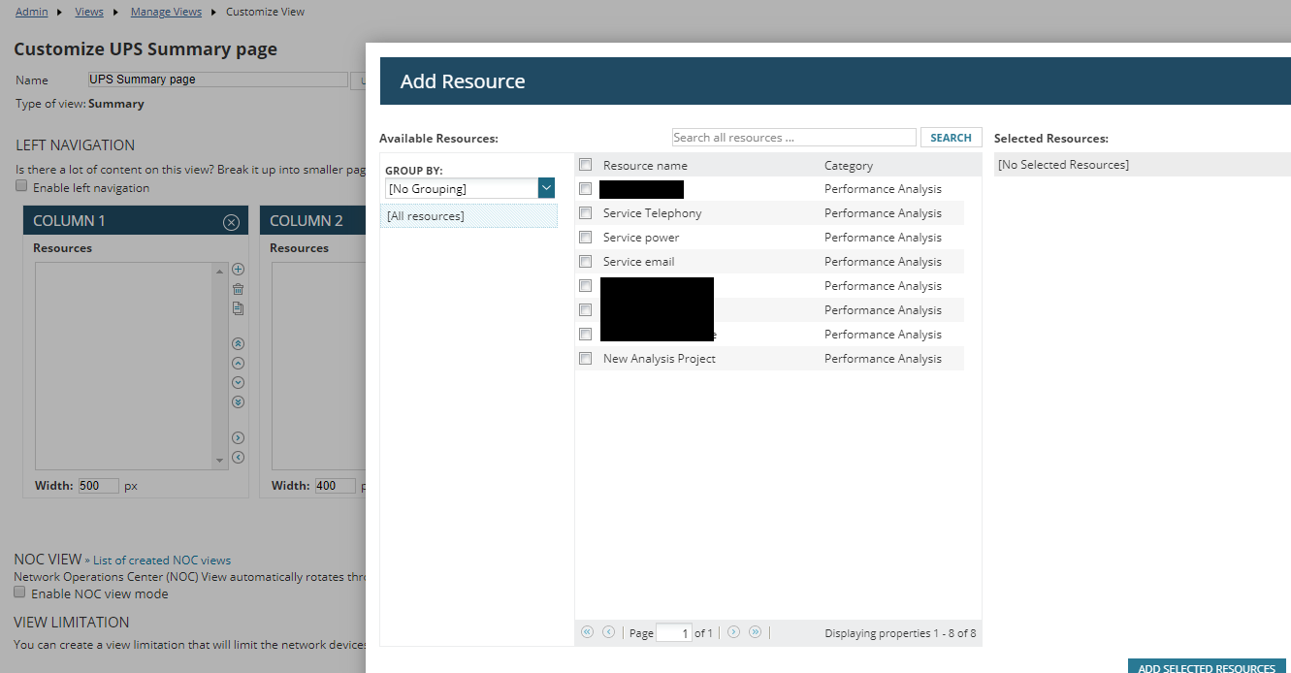The image size is (1291, 673).
Task: Enable left navigation checkbox
Action: tap(21, 186)
